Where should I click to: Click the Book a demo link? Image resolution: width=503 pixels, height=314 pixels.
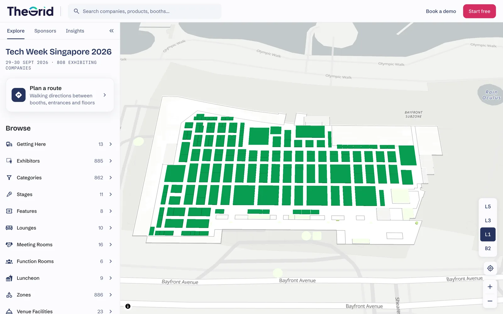(441, 11)
